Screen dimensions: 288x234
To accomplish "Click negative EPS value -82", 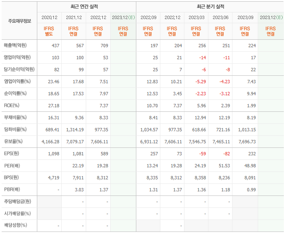I will pos(227,154).
